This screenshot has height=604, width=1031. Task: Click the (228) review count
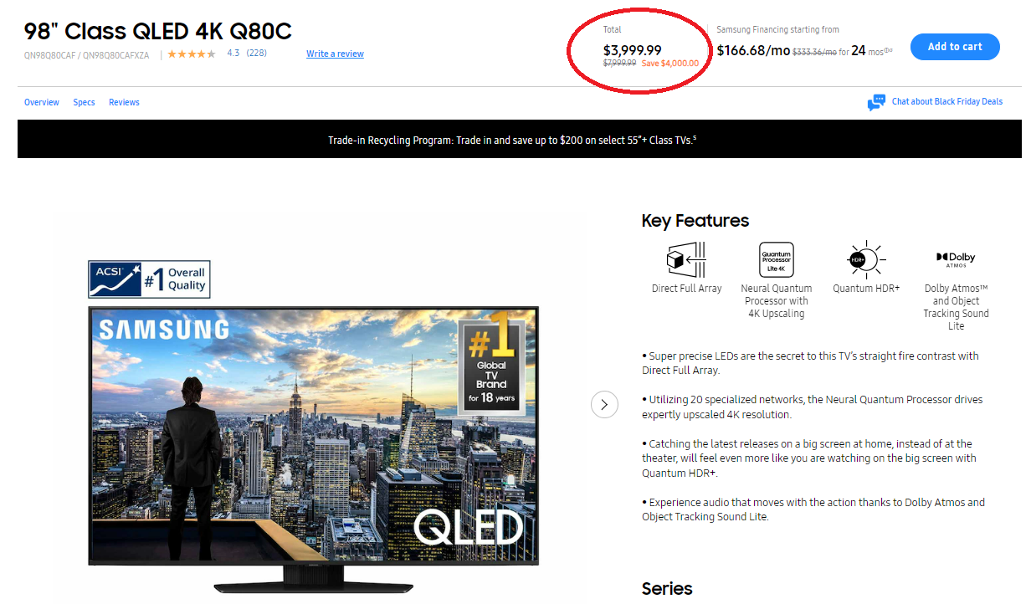pyautogui.click(x=256, y=54)
